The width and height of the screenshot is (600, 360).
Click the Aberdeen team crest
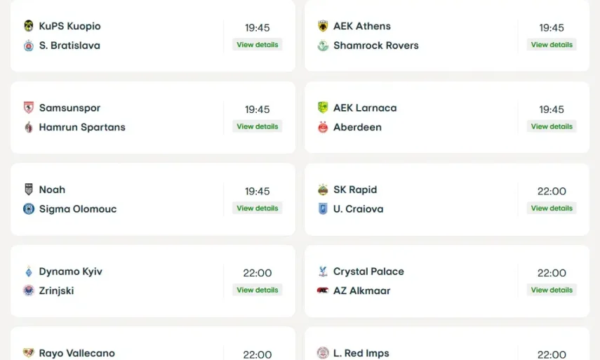point(323,127)
